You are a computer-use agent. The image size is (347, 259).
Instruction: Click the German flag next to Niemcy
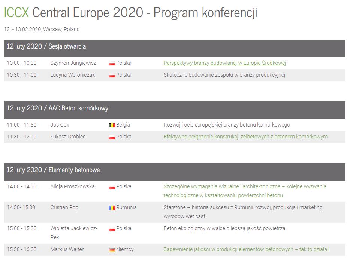click(112, 250)
